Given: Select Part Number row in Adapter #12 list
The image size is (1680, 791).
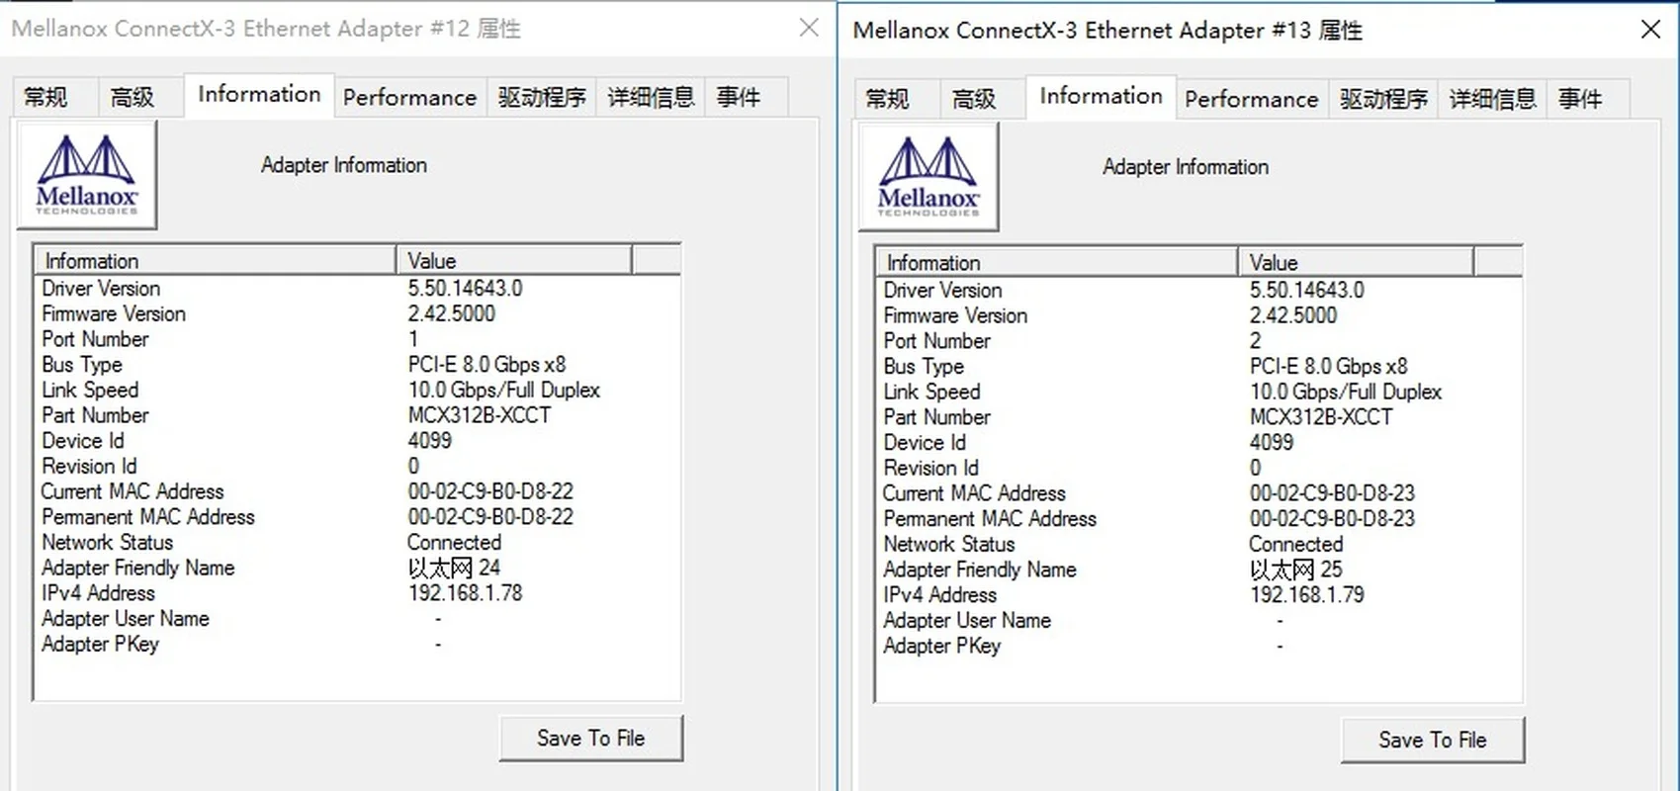Looking at the screenshot, I should click(357, 415).
